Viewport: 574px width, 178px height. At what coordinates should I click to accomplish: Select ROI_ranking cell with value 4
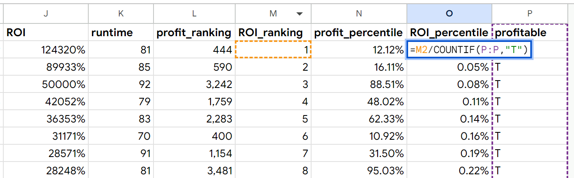273,102
